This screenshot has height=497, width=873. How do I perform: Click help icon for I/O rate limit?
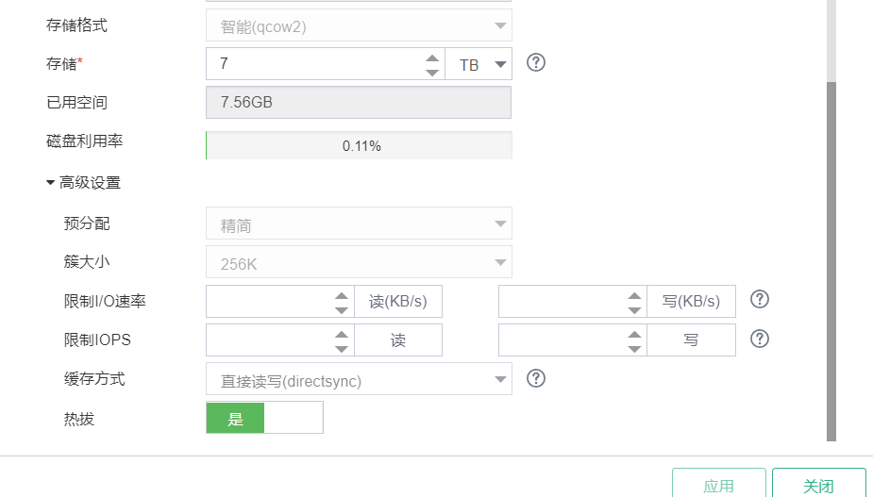(x=760, y=300)
